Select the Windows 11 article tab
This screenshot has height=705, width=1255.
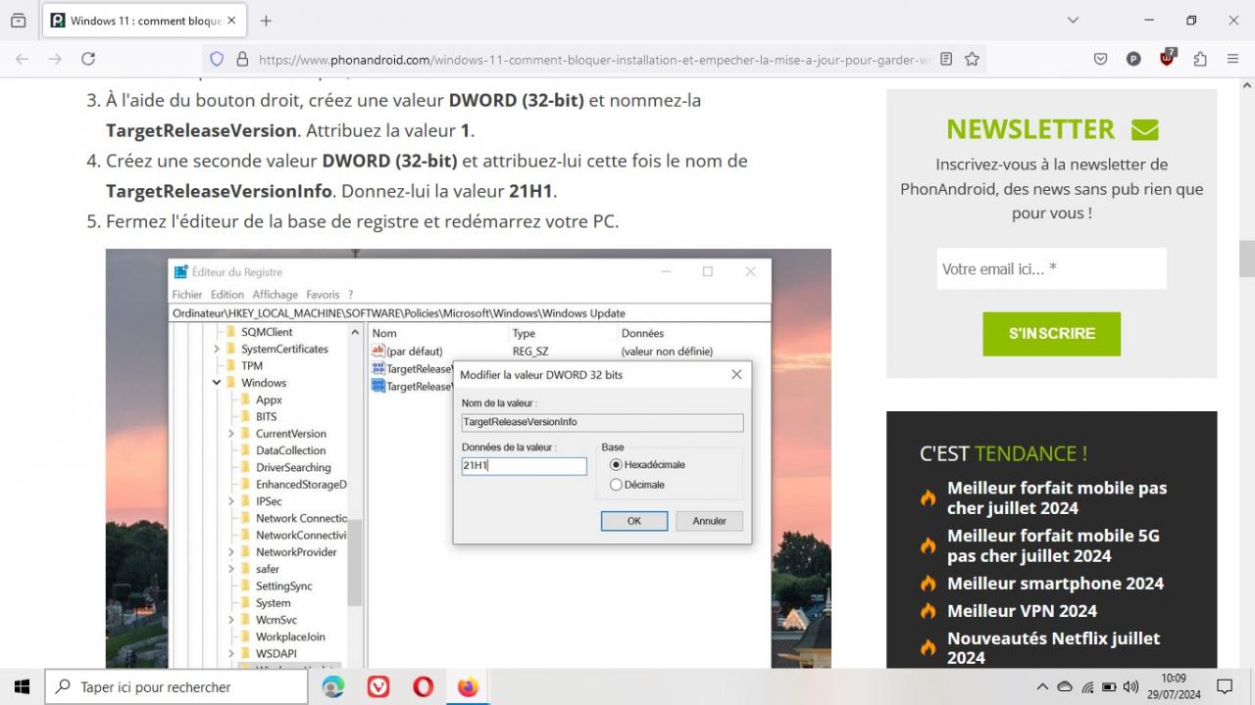[145, 21]
